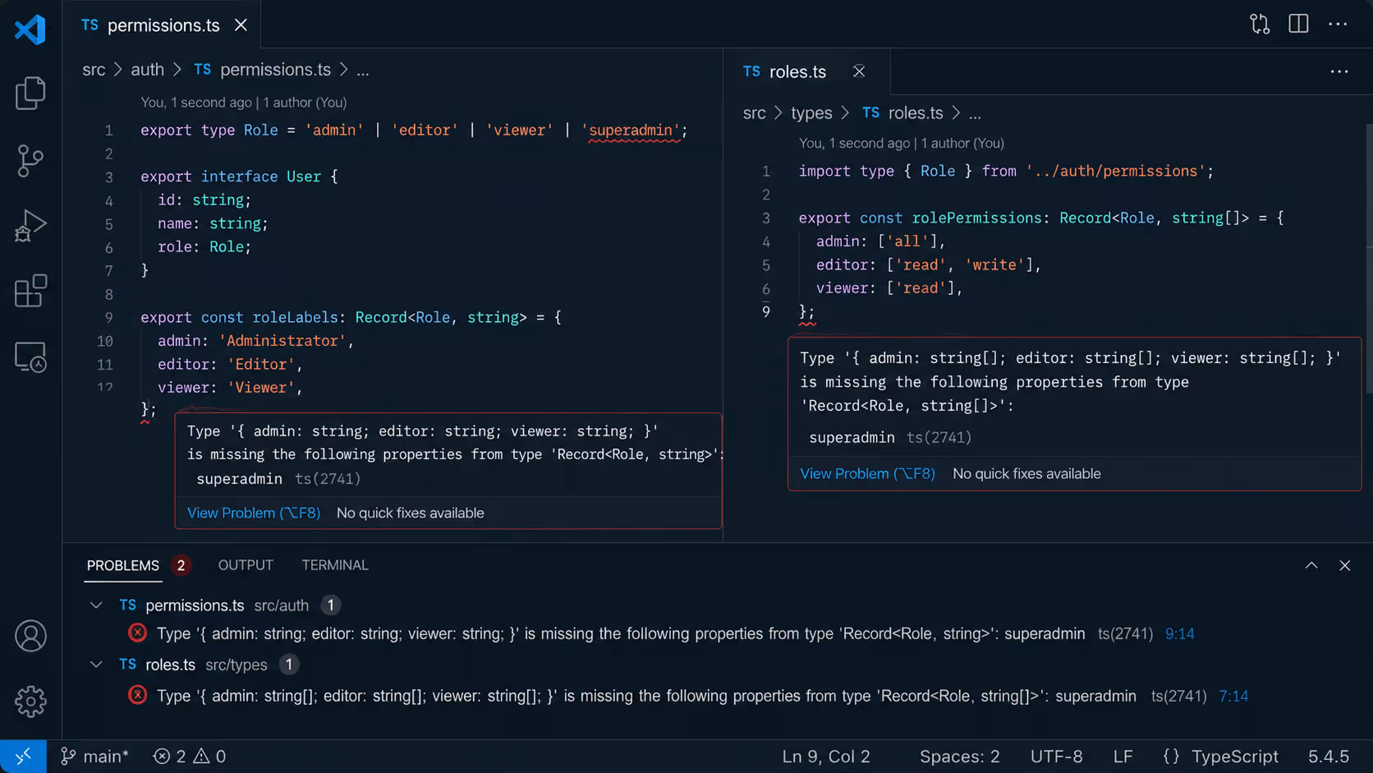This screenshot has width=1373, height=773.
Task: Open breadcrumb ellipsis in permissions.ts editor
Action: [x=363, y=71]
